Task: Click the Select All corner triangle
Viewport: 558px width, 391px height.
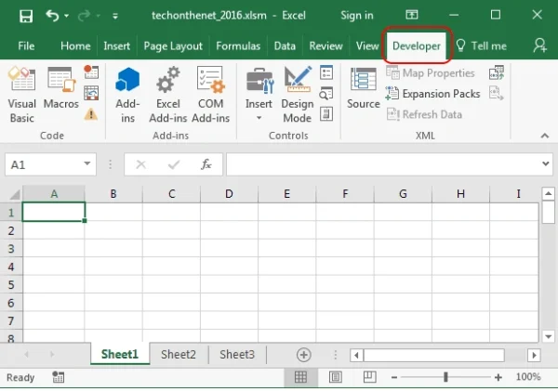Action: click(15, 194)
